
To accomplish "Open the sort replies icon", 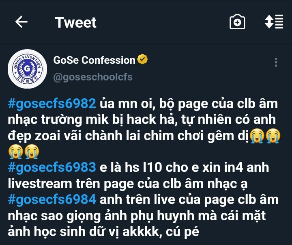I will coord(274,22).
